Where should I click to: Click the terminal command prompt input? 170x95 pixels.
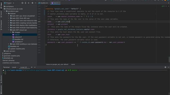[5, 73]
